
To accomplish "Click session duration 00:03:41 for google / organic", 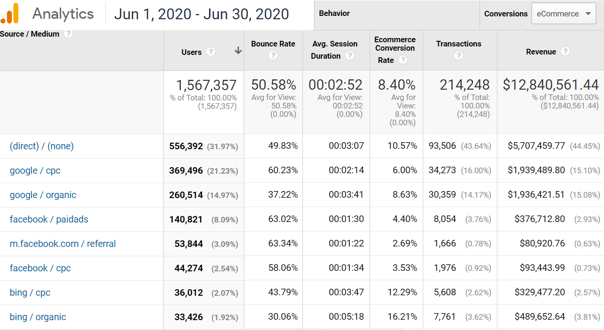I will pyautogui.click(x=346, y=195).
